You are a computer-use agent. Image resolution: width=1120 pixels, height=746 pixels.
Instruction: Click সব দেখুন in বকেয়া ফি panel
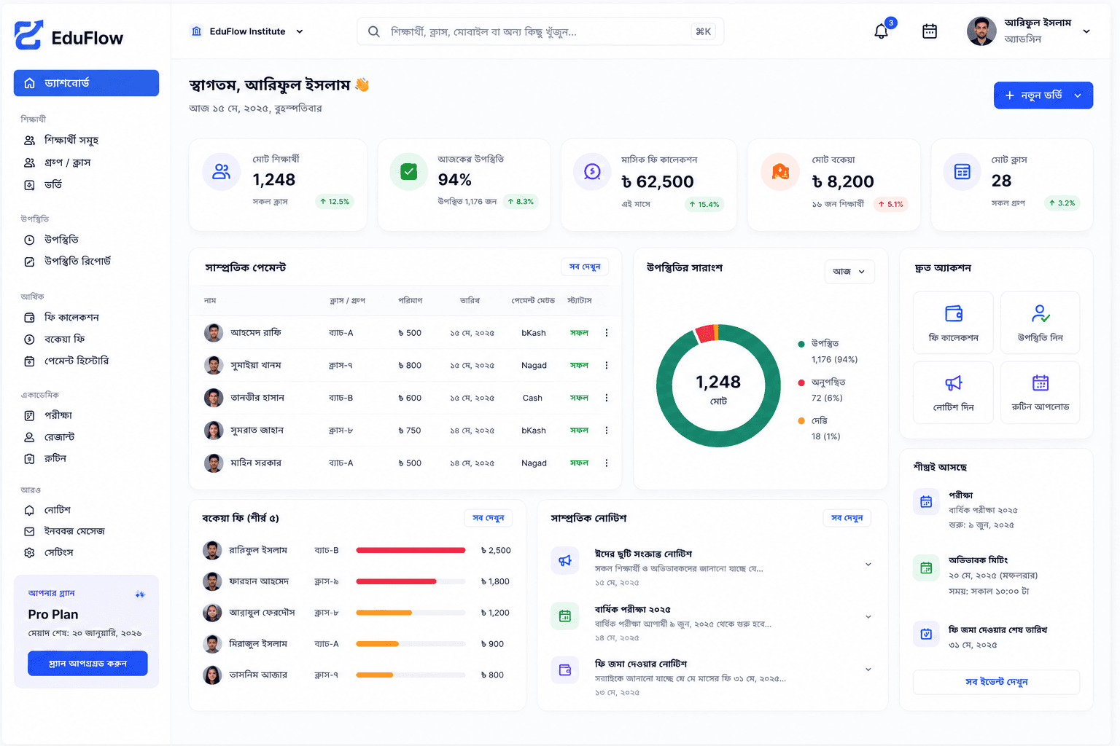[488, 518]
